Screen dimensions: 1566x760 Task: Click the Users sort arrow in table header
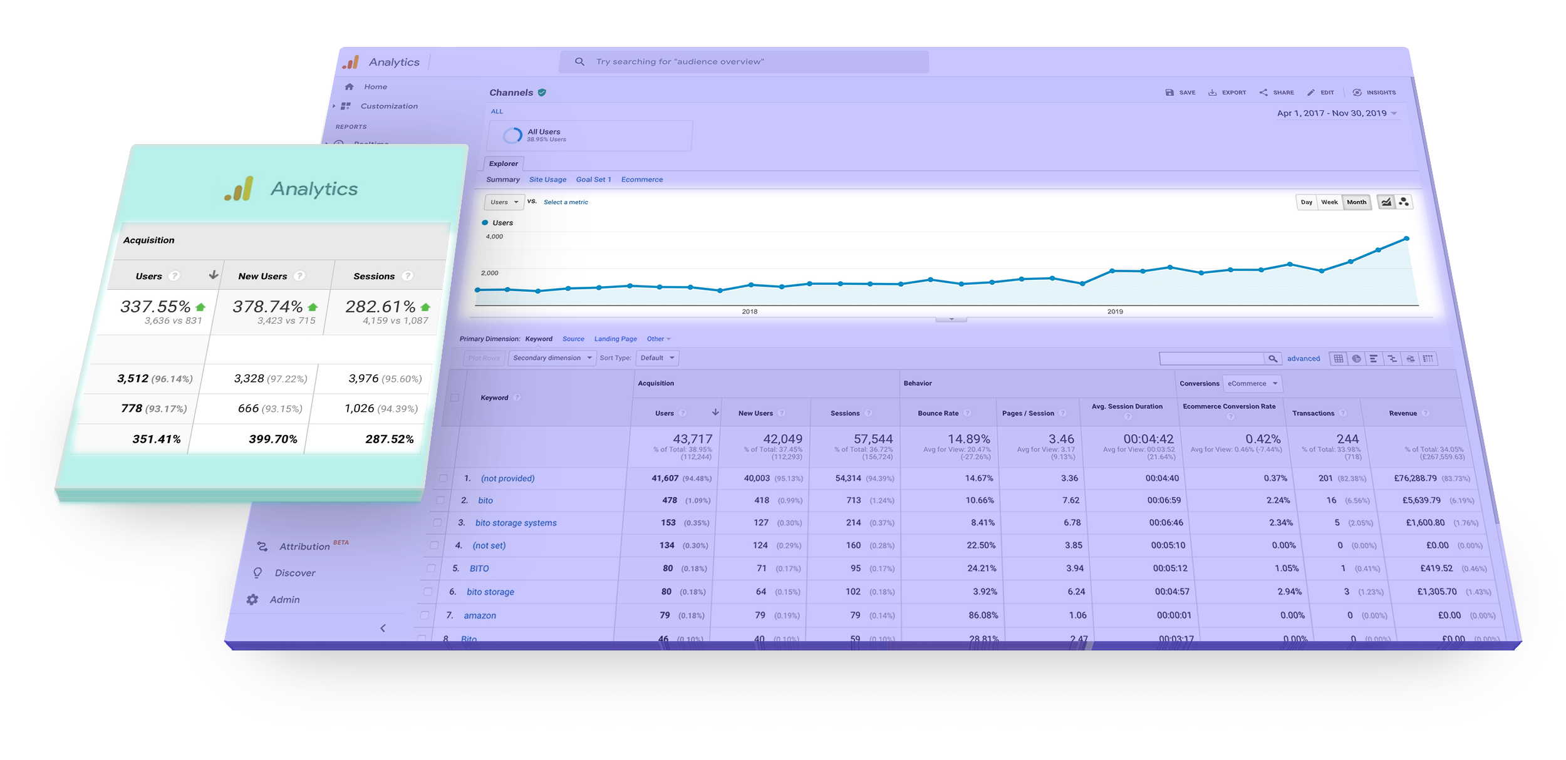[x=715, y=413]
